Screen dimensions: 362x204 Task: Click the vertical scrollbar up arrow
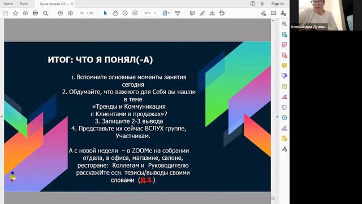[x=273, y=20]
